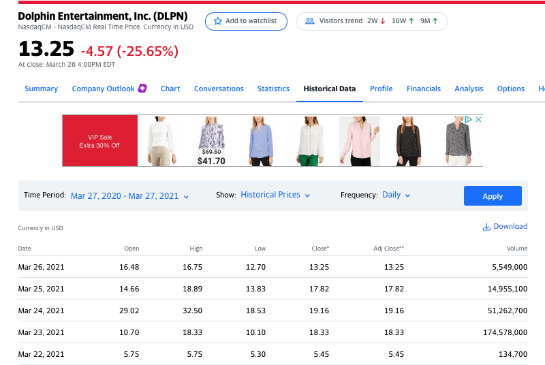Screen dimensions: 545x365
Task: Open the Analysis tab
Action: click(x=469, y=89)
